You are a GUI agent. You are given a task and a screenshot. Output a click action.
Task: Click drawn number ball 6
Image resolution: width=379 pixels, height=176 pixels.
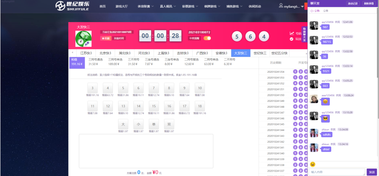tap(251, 37)
